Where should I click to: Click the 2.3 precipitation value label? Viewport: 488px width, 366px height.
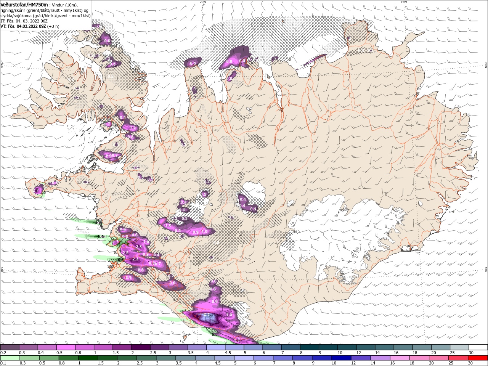pyautogui.click(x=135, y=259)
